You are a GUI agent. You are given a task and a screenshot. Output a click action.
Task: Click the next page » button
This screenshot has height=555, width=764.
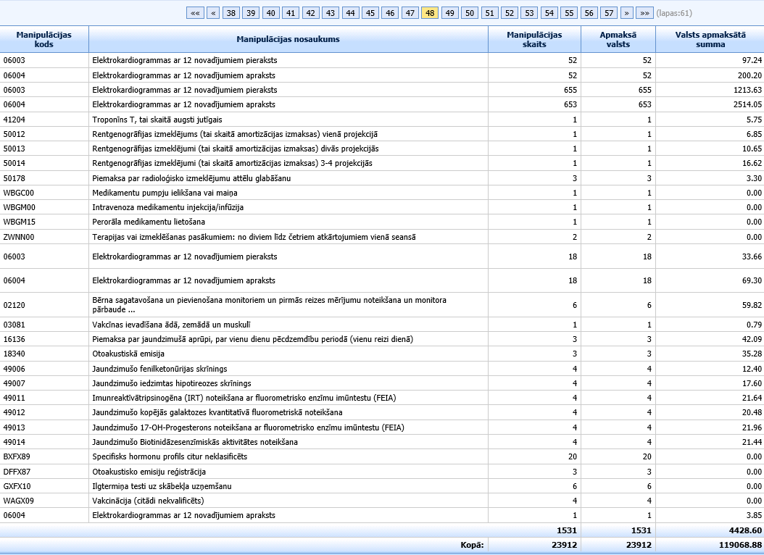coord(626,13)
